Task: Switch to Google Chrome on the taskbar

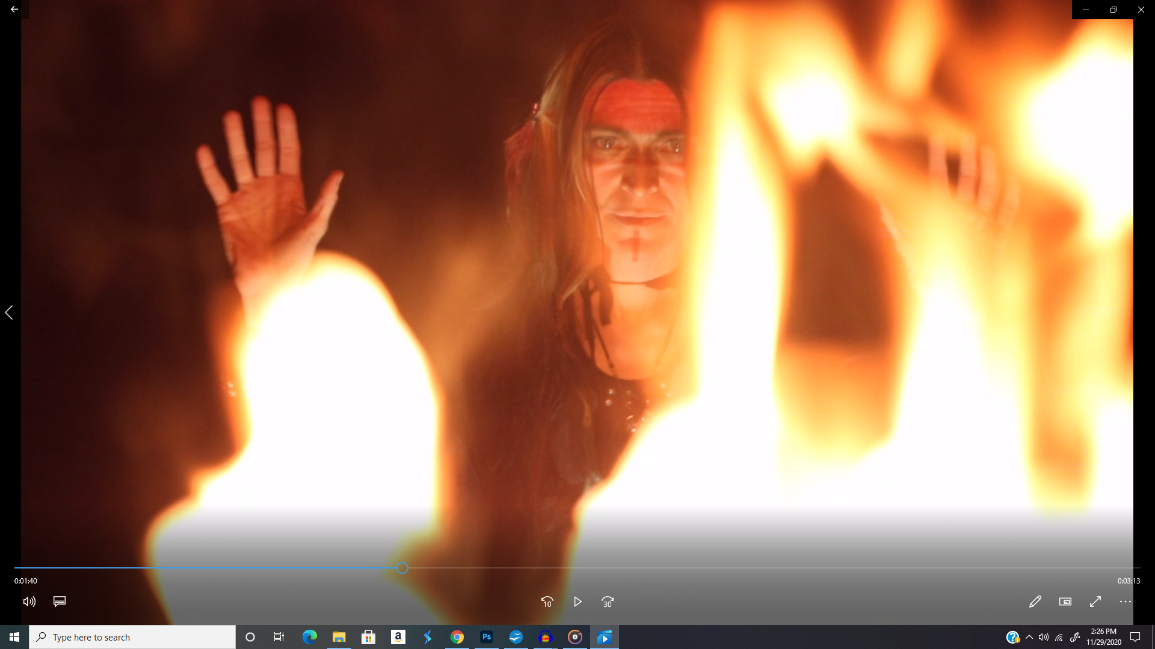Action: (457, 637)
